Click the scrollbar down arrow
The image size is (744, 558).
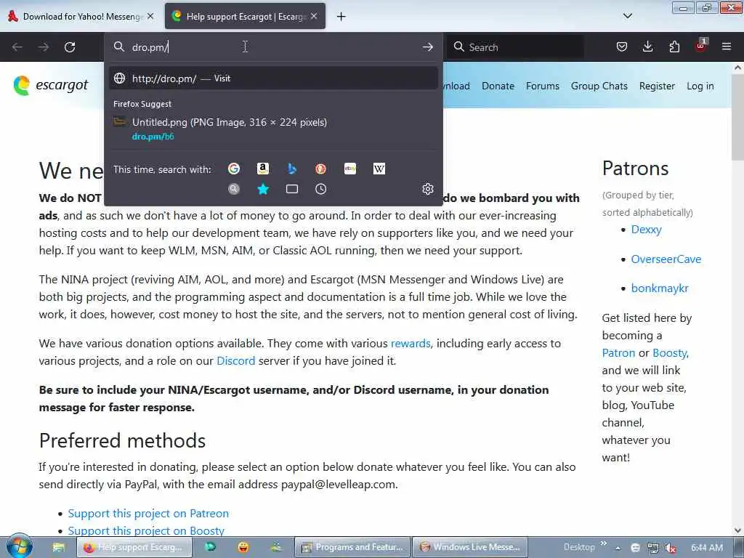[737, 530]
